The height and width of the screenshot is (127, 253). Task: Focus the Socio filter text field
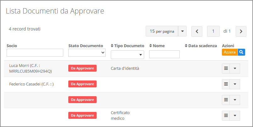35,53
